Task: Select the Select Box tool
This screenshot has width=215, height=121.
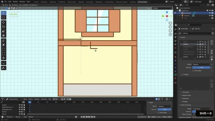Action: 4,13
